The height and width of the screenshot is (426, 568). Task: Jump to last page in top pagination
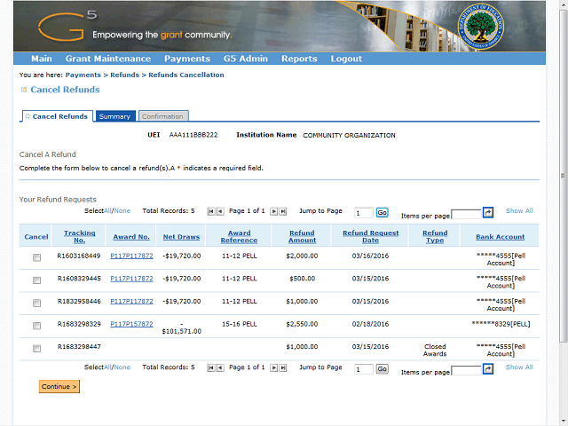point(283,211)
